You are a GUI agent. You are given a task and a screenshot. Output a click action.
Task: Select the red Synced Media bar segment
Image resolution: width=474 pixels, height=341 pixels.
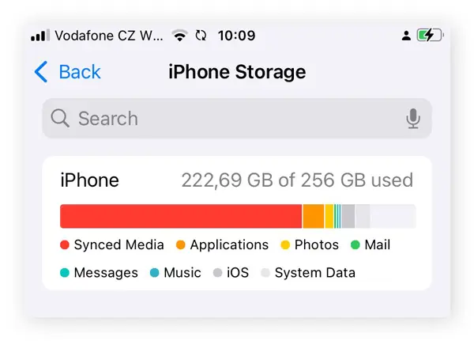181,216
